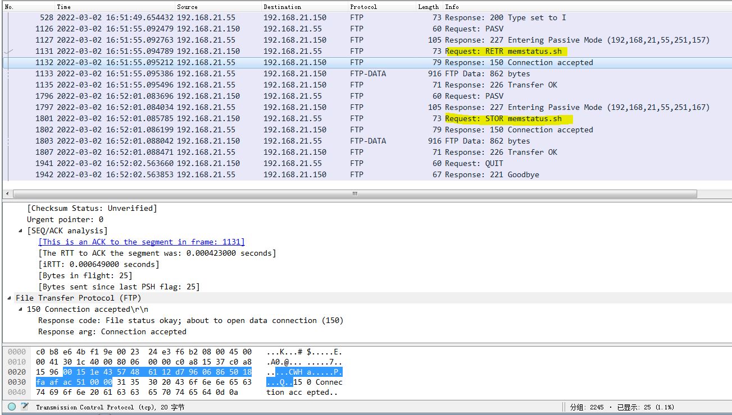
Task: Sort by the Source column header
Action: click(218, 7)
